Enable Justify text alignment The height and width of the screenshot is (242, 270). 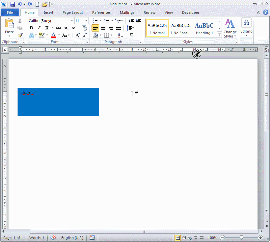(x=119, y=28)
